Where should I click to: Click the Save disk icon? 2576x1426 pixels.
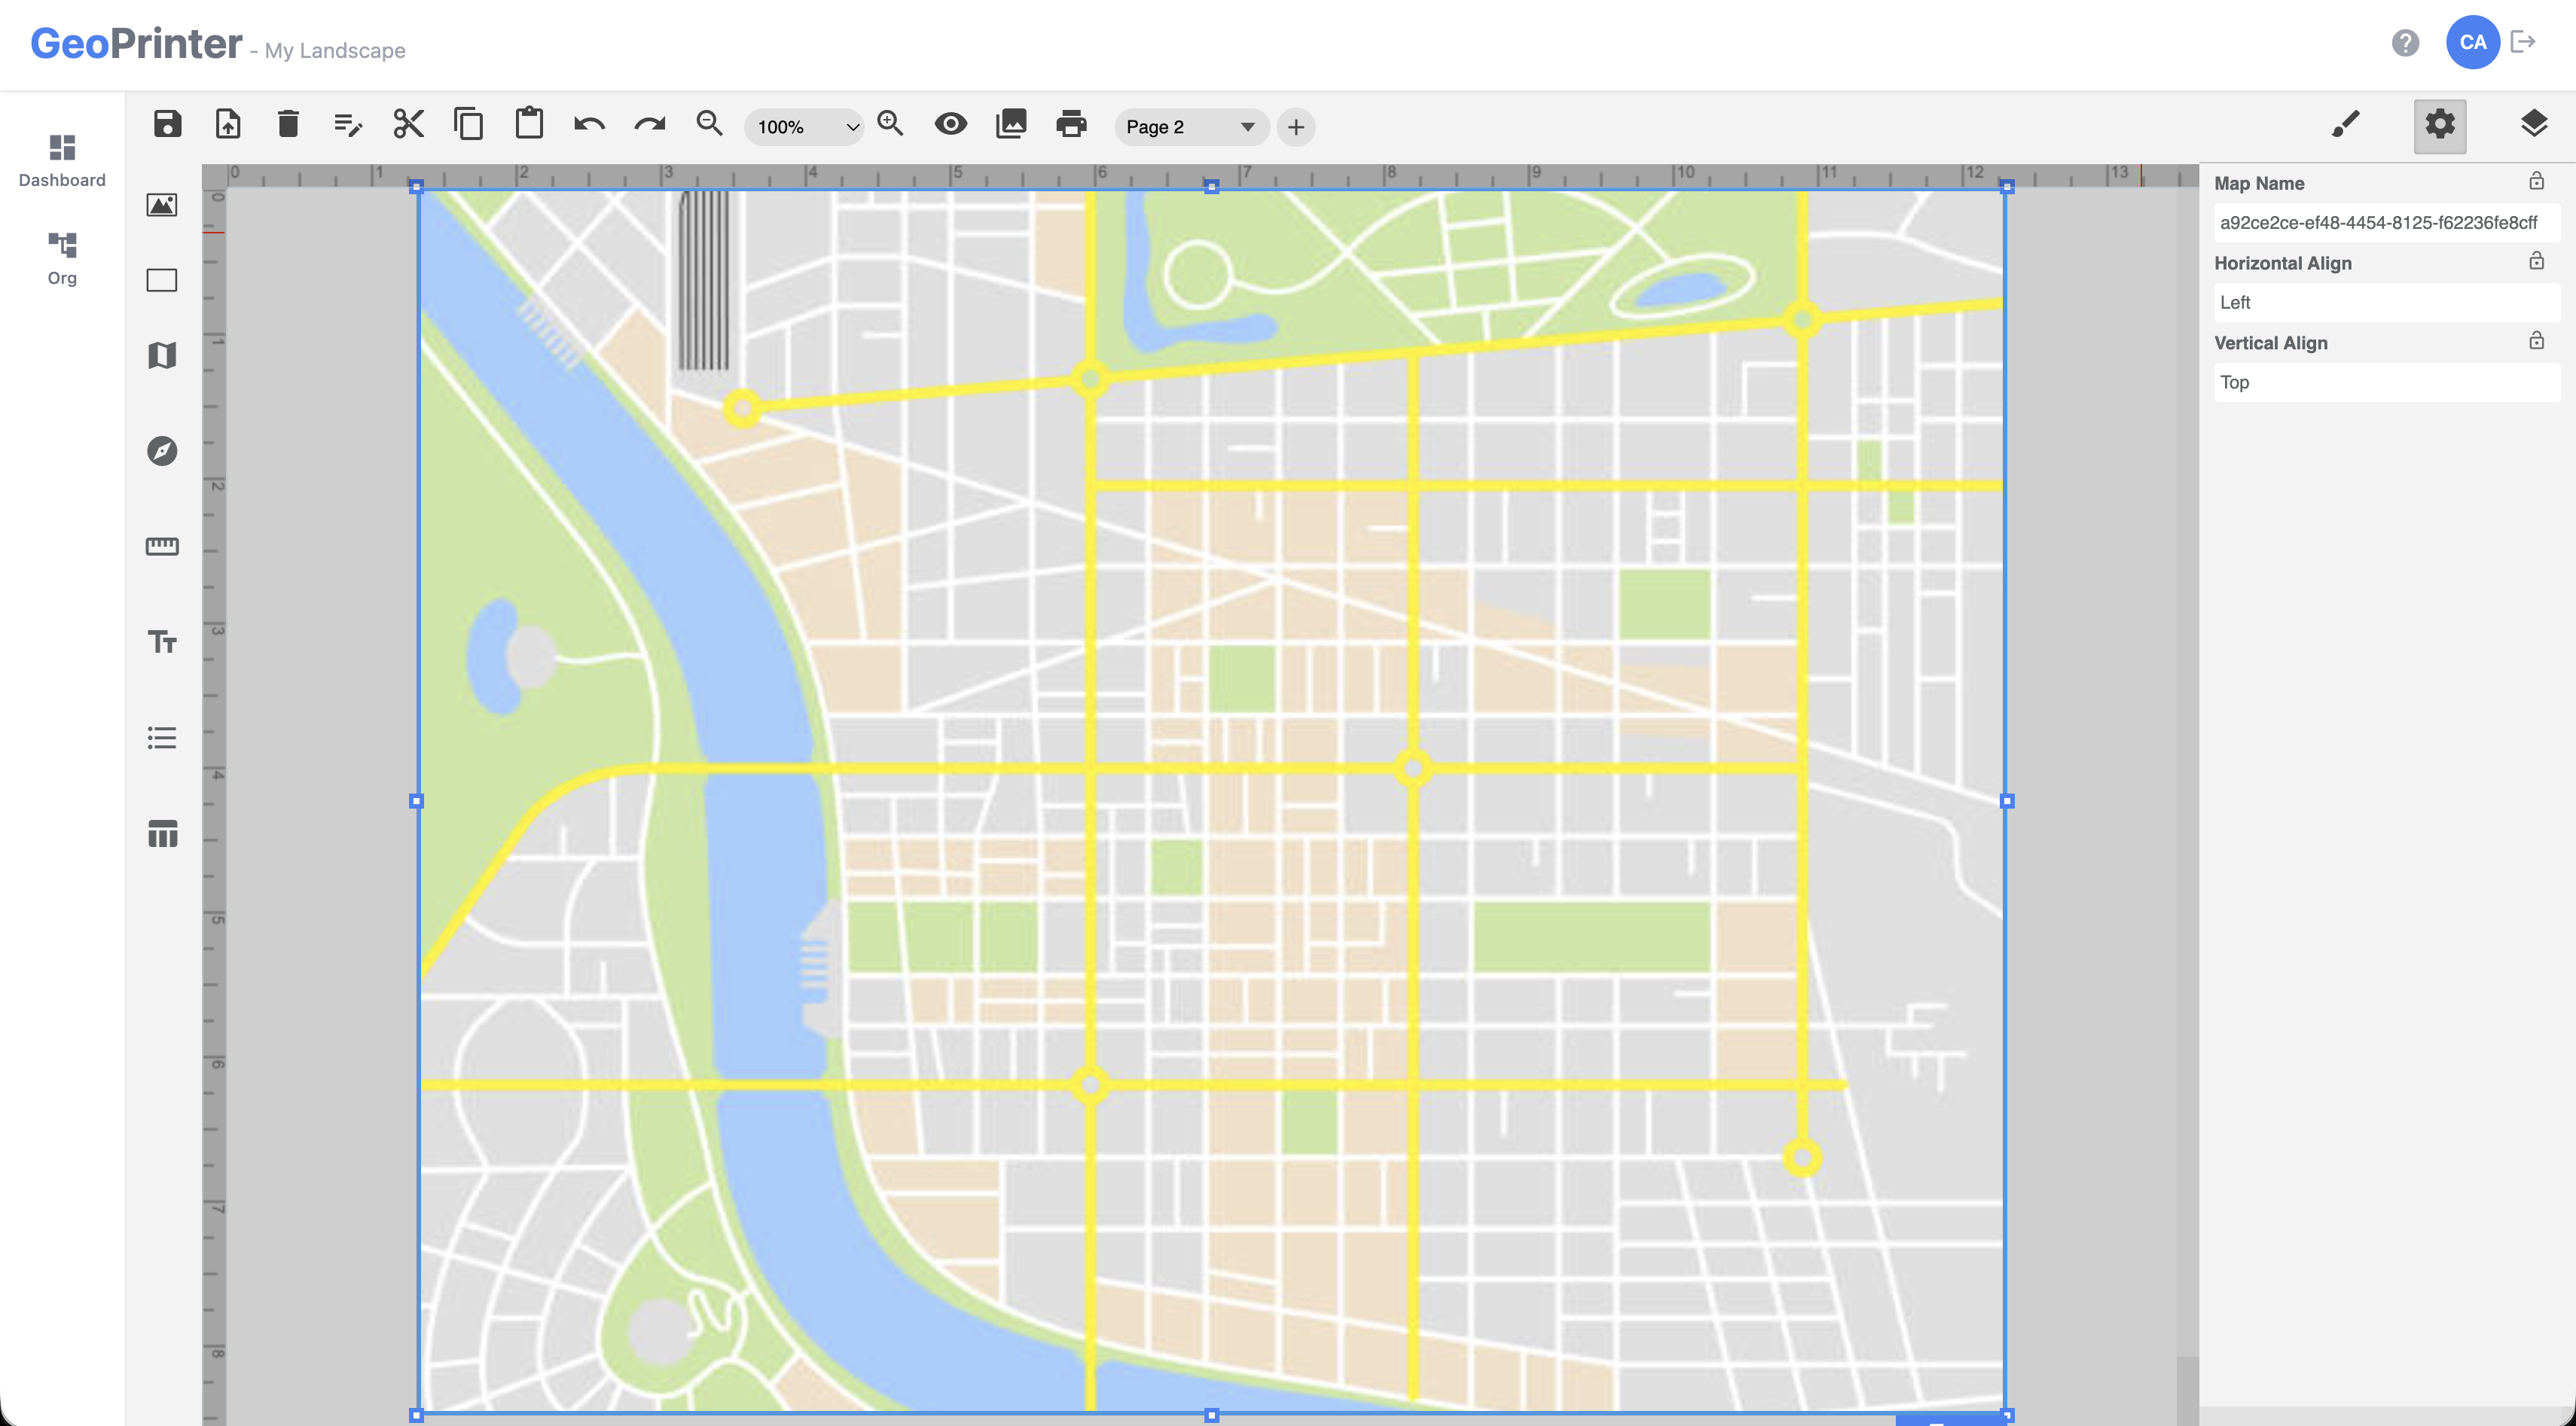click(168, 125)
